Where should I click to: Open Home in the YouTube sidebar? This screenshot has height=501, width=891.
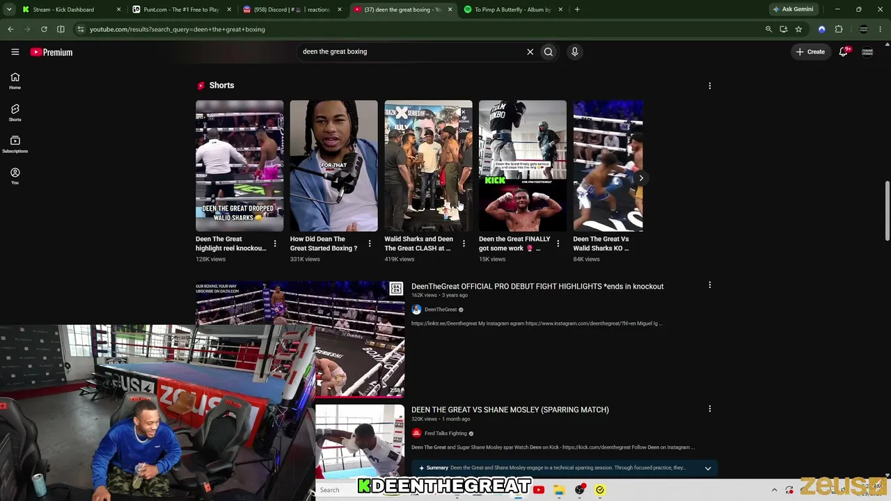(15, 81)
